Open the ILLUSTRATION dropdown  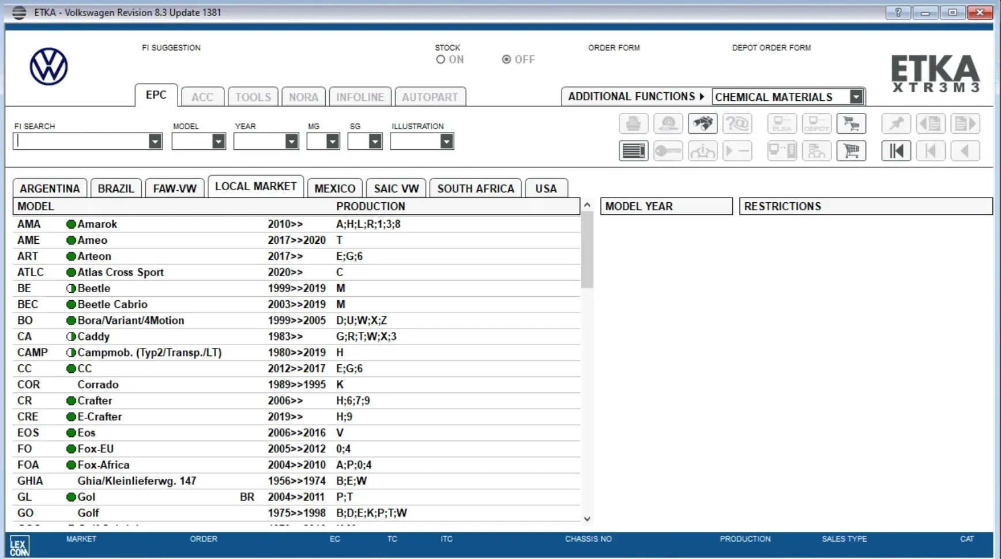pyautogui.click(x=446, y=141)
